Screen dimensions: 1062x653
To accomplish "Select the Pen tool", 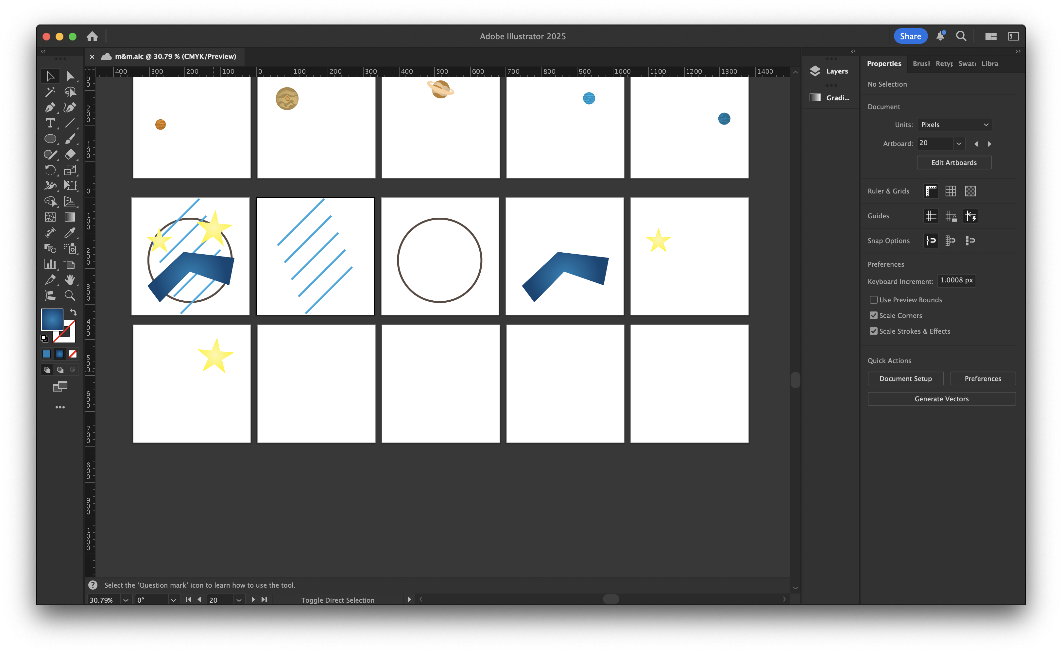I will [50, 108].
